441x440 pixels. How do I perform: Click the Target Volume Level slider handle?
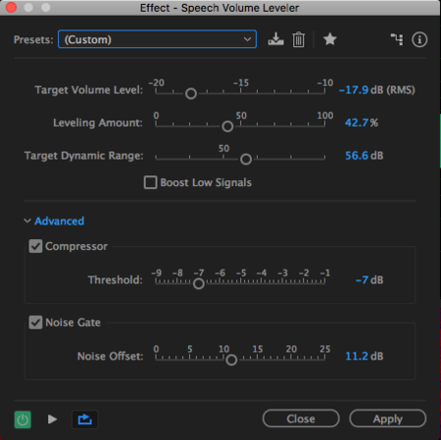[191, 94]
